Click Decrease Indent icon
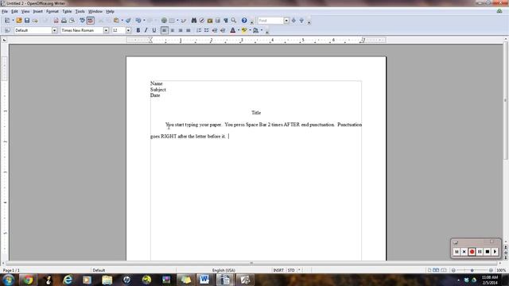 pos(215,30)
